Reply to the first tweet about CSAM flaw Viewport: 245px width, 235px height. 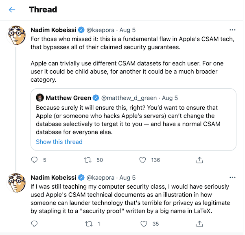[35, 160]
